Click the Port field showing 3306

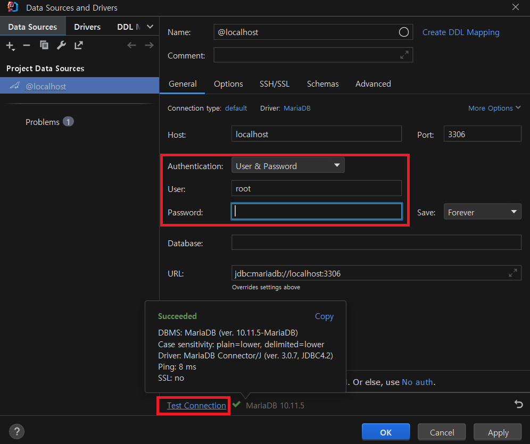coord(482,134)
